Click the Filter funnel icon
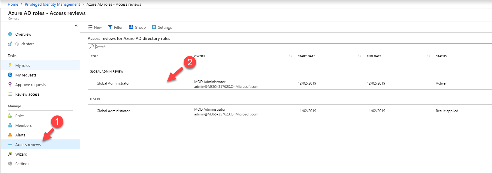The width and height of the screenshot is (492, 173). tap(110, 27)
